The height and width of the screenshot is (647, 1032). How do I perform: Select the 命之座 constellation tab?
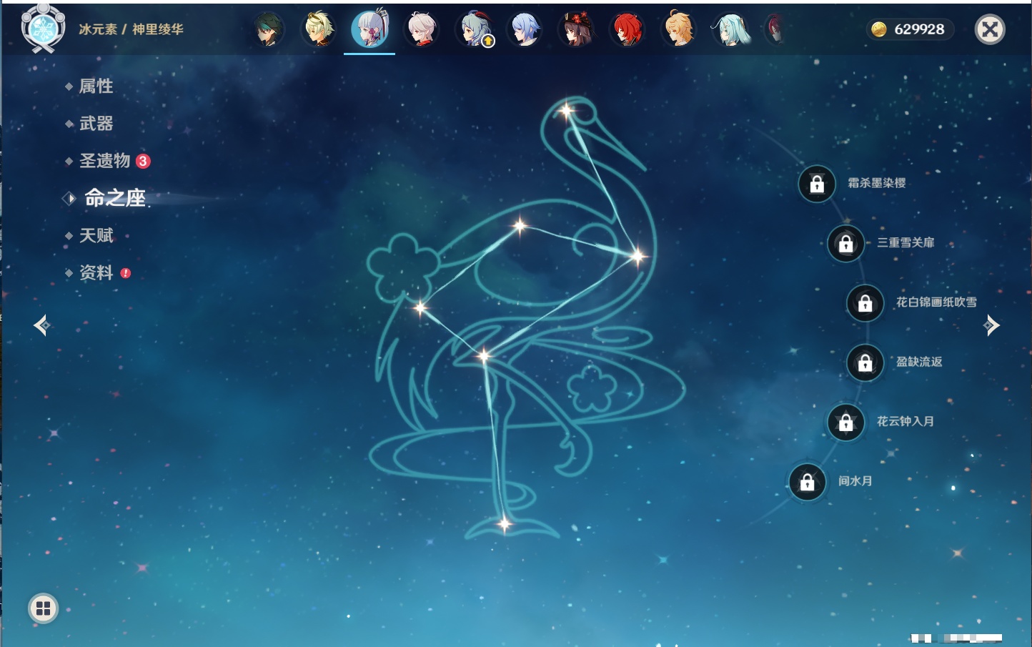coord(115,198)
